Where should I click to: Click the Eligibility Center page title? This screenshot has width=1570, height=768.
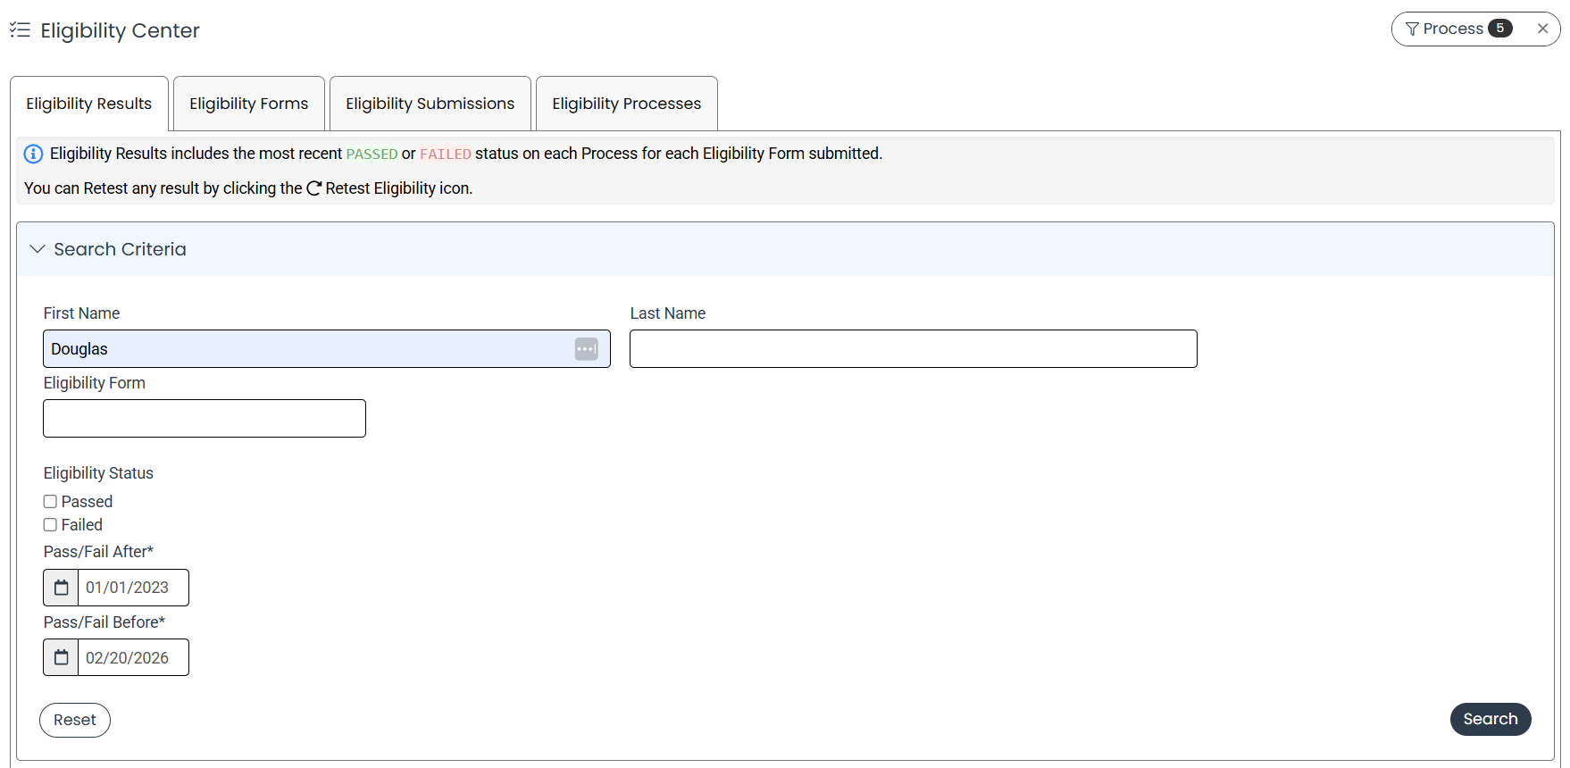point(120,30)
